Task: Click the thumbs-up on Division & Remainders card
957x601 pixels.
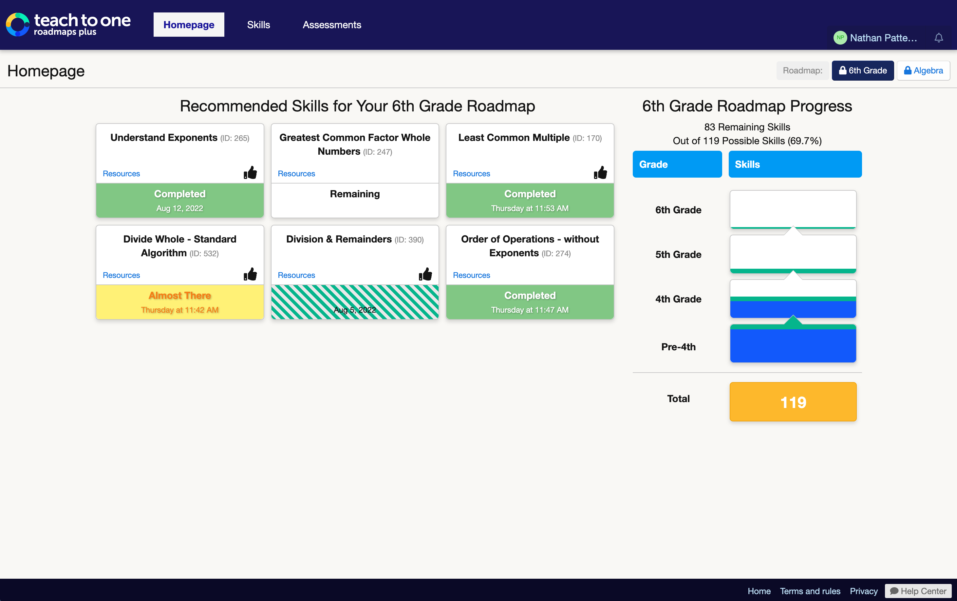Action: pos(425,274)
